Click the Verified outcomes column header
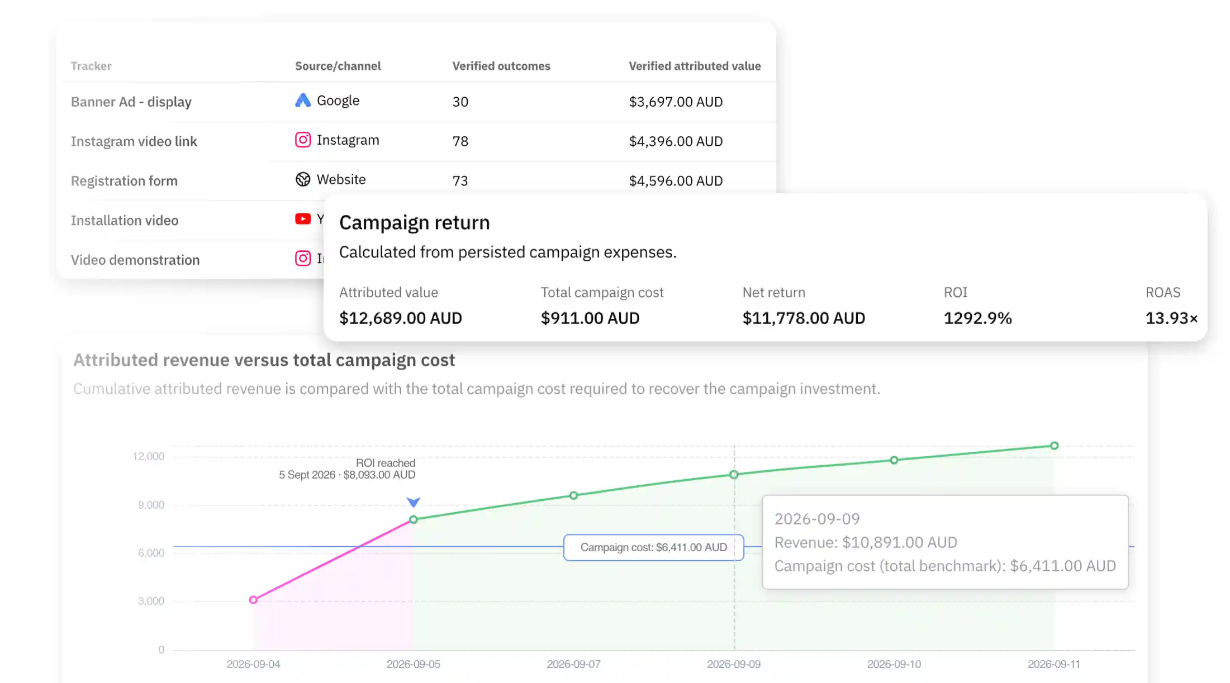Image resolution: width=1230 pixels, height=683 pixels. pos(501,66)
